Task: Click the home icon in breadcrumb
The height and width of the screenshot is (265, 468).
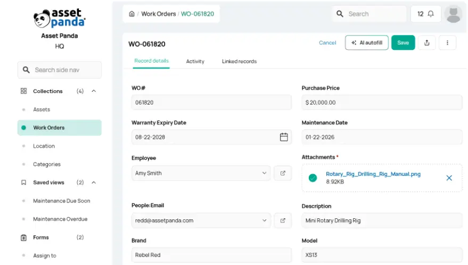Action: point(132,14)
